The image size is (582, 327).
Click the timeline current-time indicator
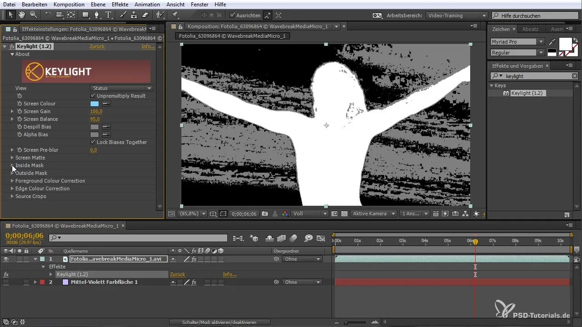click(x=475, y=242)
